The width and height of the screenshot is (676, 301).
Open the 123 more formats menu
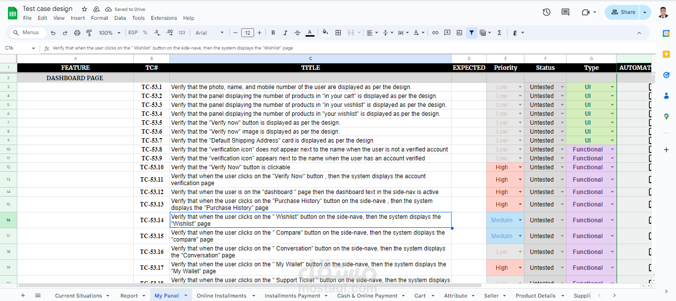pyautogui.click(x=182, y=33)
